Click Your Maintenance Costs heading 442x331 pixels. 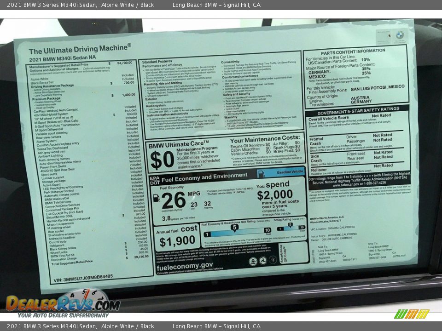tap(265, 139)
